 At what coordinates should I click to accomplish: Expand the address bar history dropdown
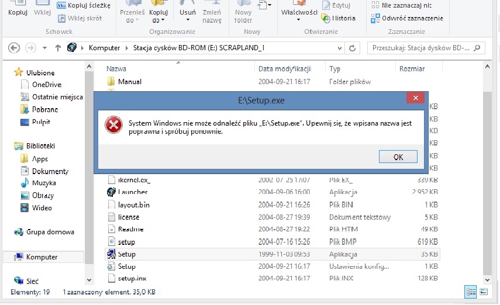click(x=339, y=48)
